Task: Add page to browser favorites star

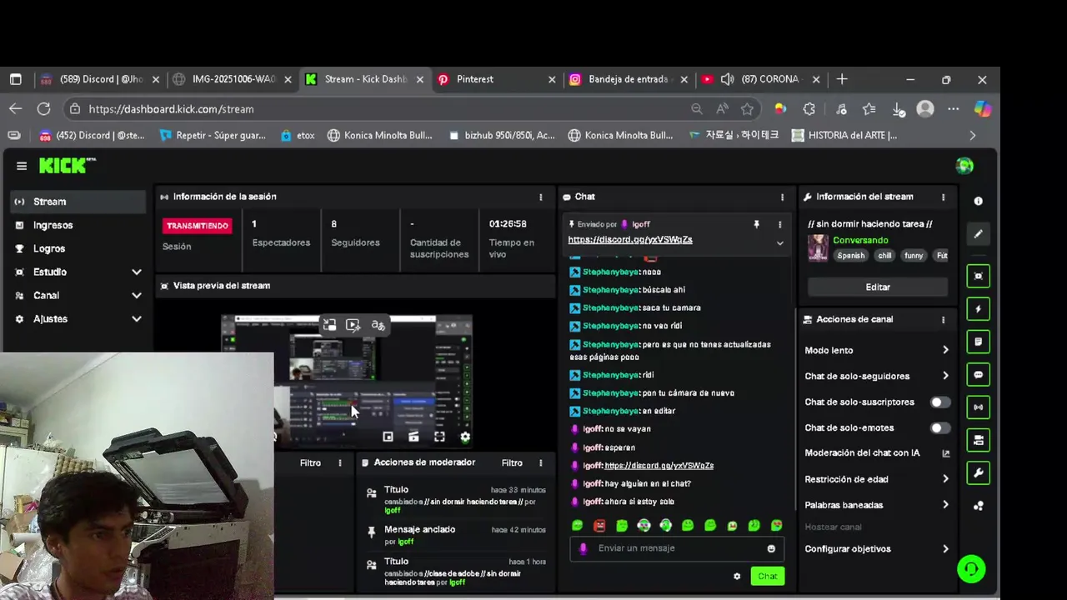Action: [x=747, y=108]
